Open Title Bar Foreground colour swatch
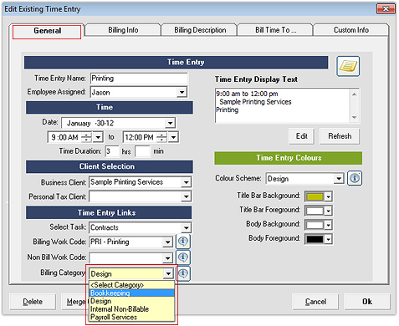 tap(318, 211)
